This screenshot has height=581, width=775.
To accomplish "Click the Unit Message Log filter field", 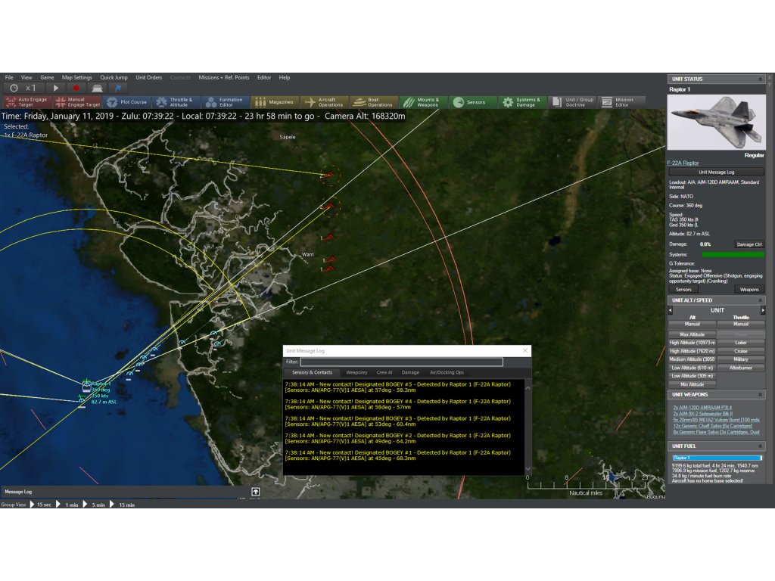I will (401, 362).
